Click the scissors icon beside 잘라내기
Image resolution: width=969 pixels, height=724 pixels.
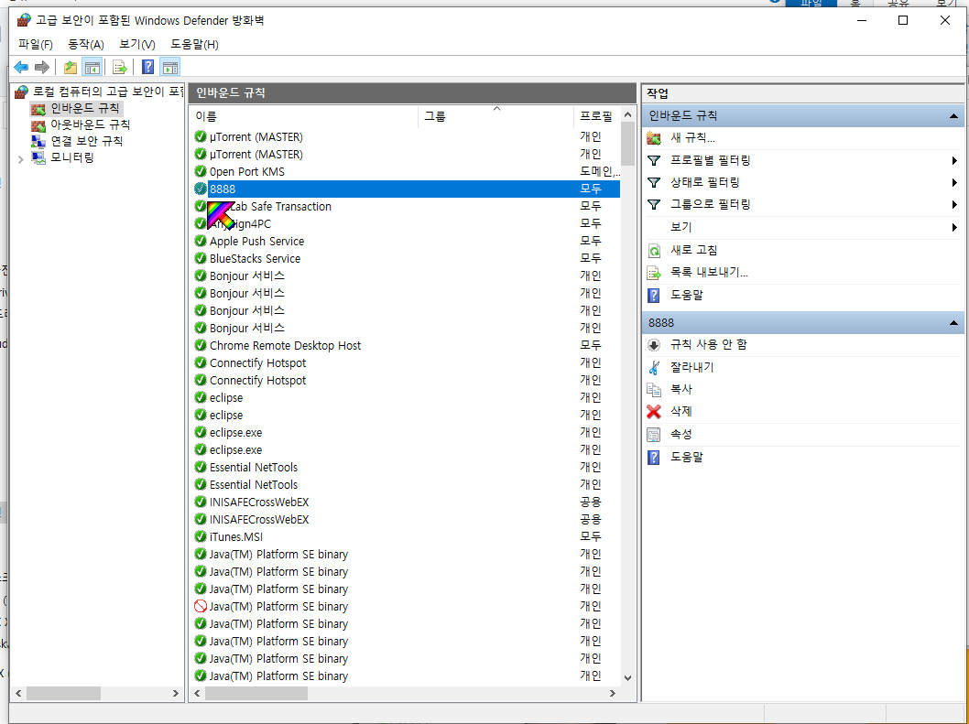654,368
